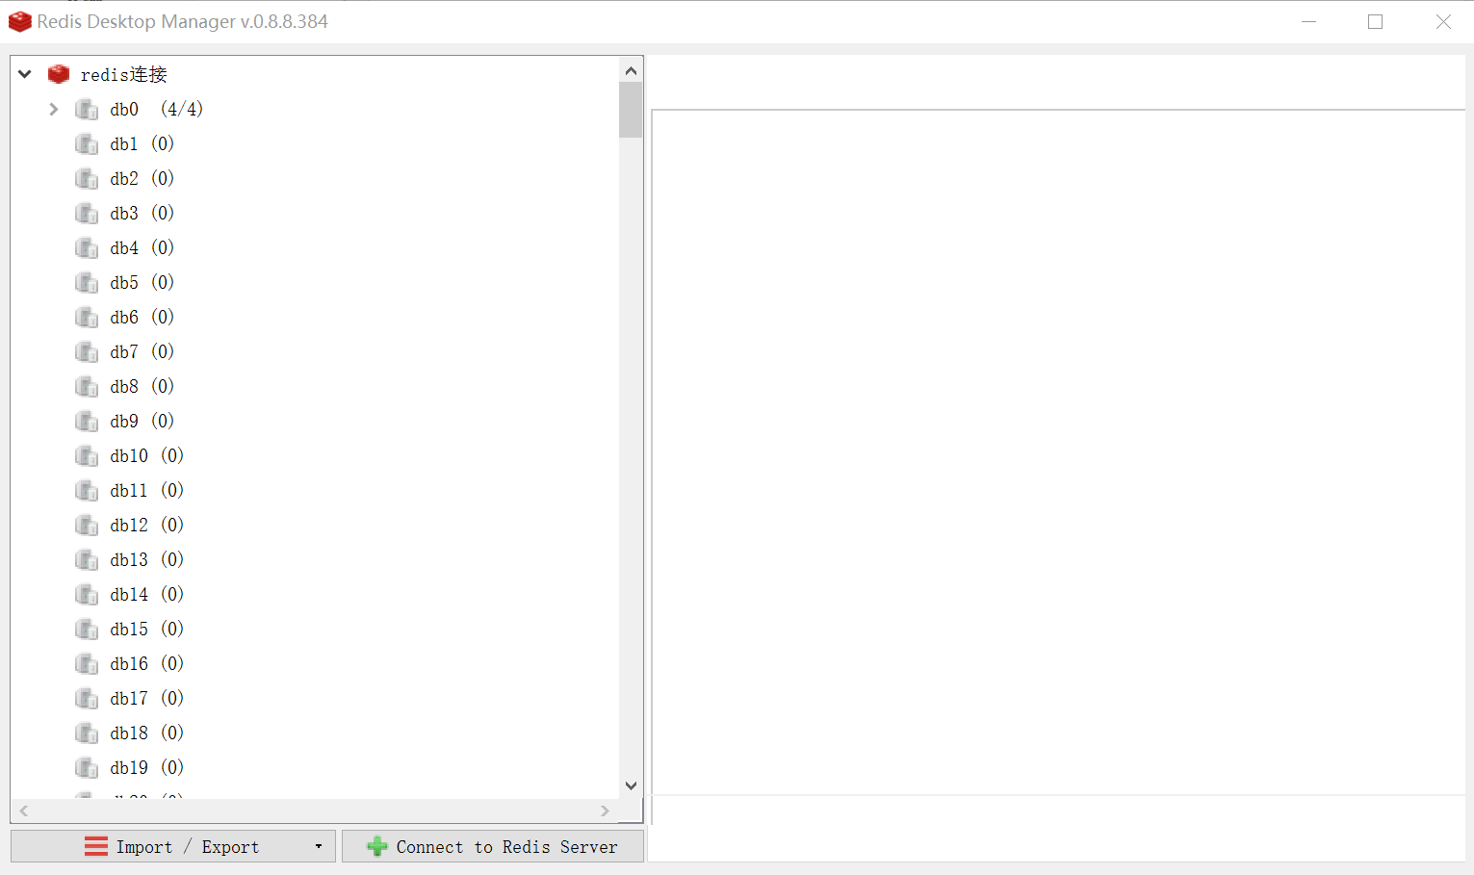
Task: Click the db4 database icon
Action: point(87,248)
